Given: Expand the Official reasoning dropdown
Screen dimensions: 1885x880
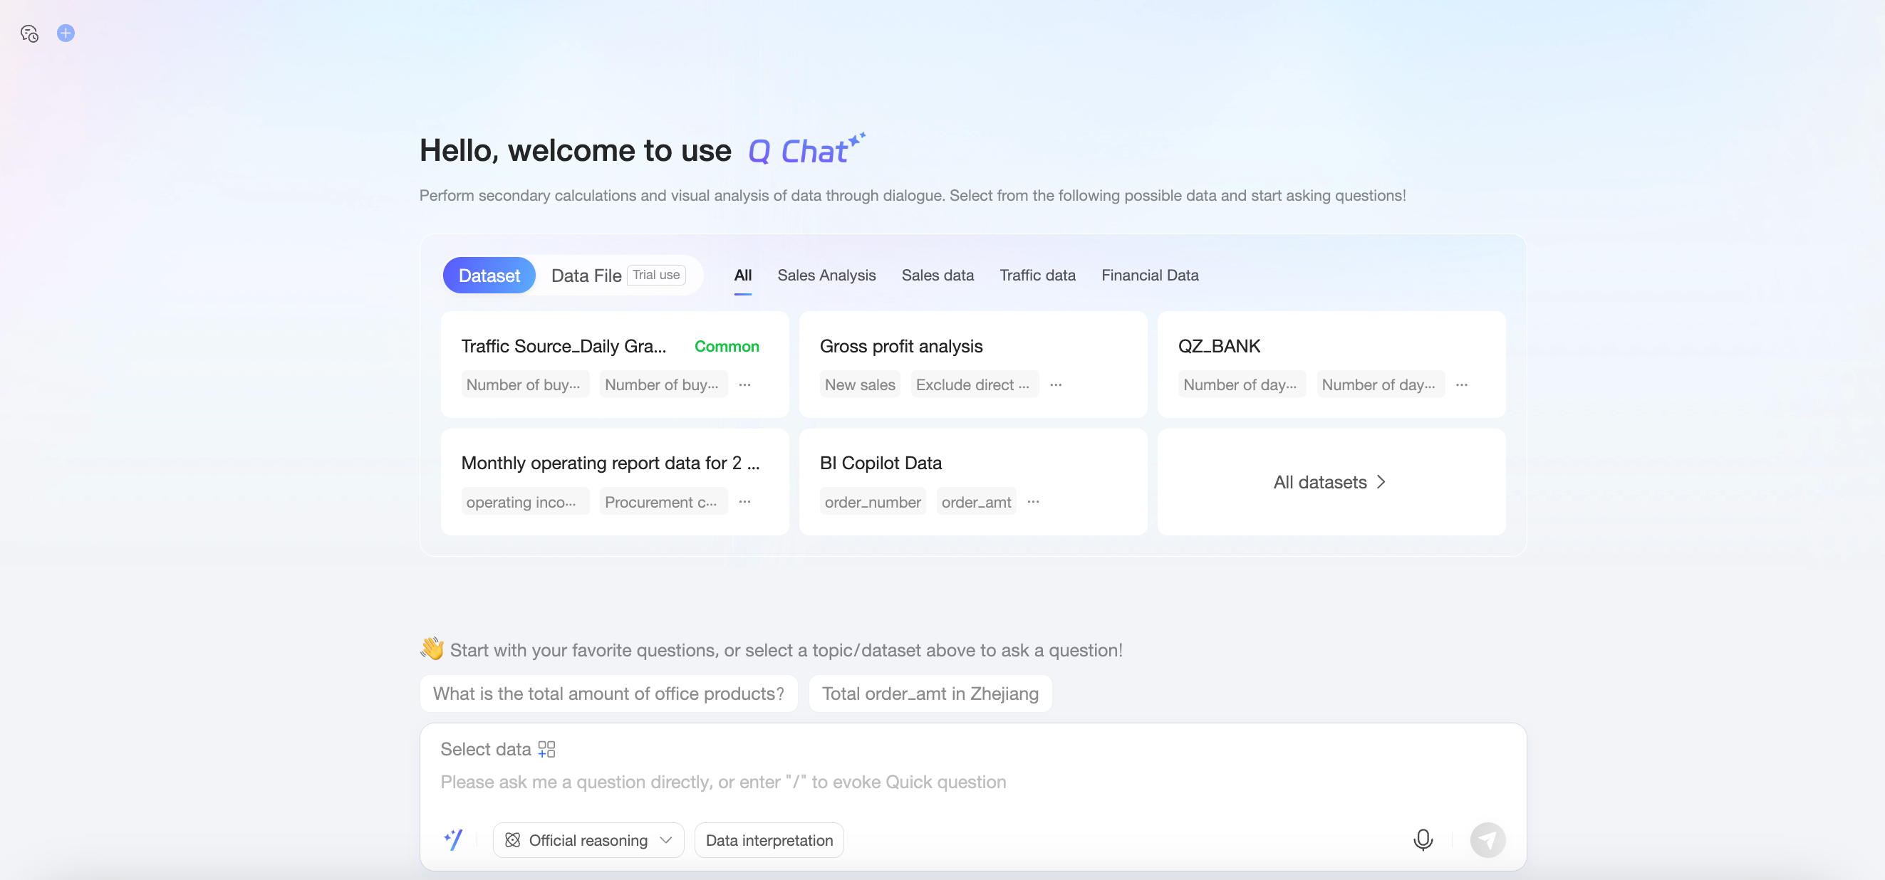Looking at the screenshot, I should (588, 841).
